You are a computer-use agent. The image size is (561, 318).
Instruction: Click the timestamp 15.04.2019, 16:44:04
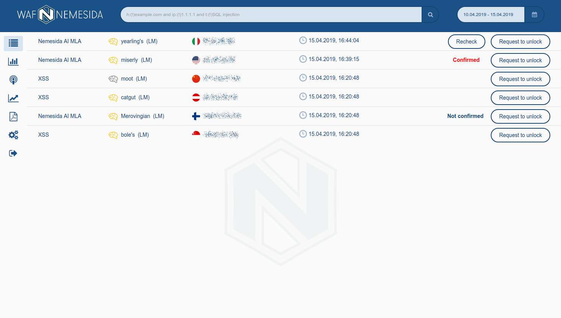coord(334,40)
